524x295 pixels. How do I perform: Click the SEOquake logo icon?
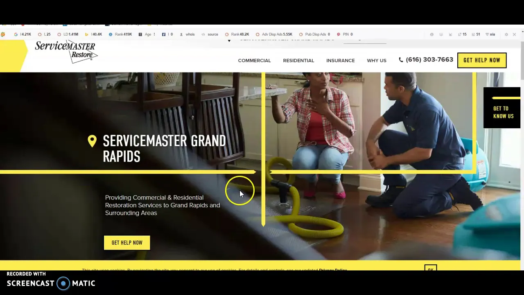tap(3, 34)
